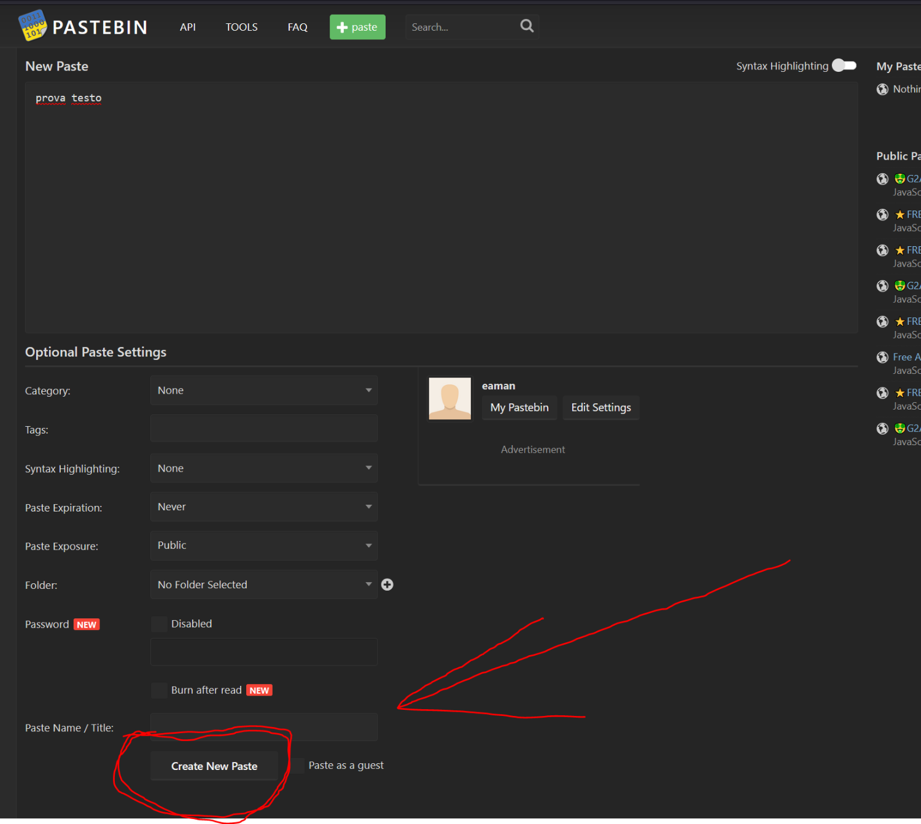The image size is (921, 824).
Task: Click the add new folder plus icon
Action: click(387, 585)
